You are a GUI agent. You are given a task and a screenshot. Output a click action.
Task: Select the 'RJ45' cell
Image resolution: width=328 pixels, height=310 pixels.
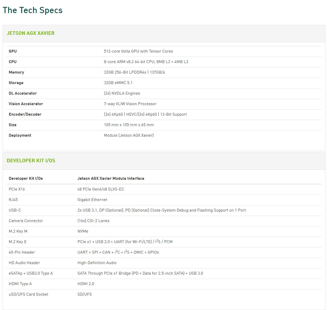coord(13,200)
